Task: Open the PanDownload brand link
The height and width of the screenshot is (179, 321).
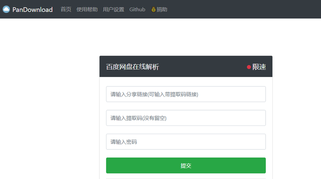Action: click(27, 9)
